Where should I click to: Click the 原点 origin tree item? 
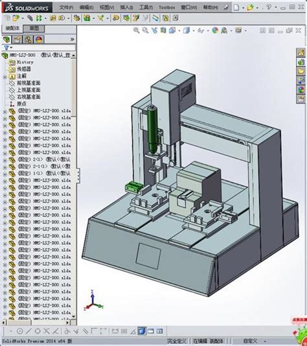(21, 104)
